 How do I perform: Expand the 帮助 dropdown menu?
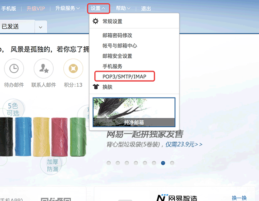(x=123, y=8)
